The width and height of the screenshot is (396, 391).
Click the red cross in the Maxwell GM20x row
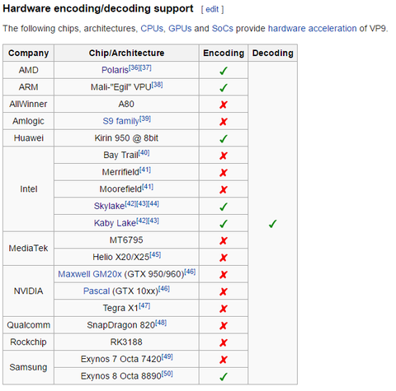coord(224,275)
